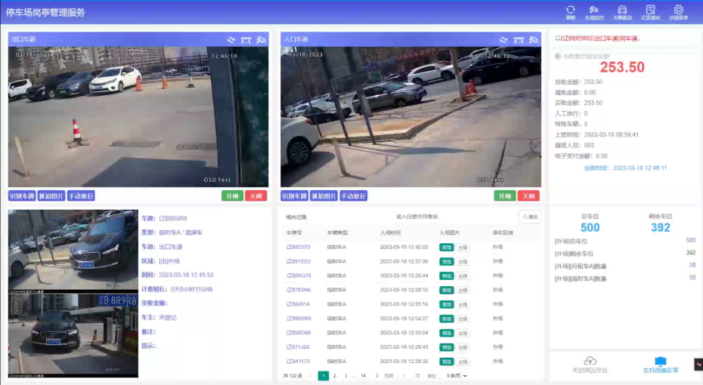The height and width of the screenshot is (385, 703).
Task: Click the 刷新 refresh icon in header
Action: [571, 11]
